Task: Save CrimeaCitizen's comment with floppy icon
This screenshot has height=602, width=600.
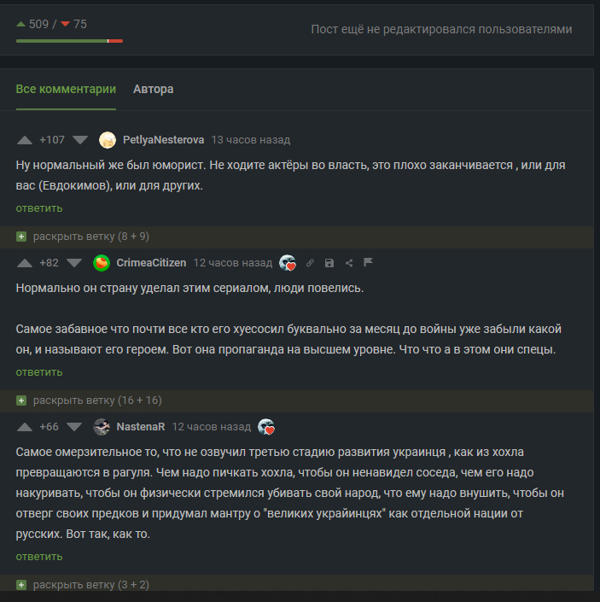Action: coord(329,263)
